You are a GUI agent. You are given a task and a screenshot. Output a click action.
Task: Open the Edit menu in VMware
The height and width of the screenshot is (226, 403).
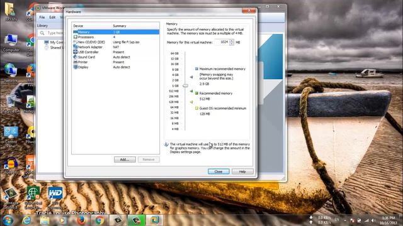point(52,17)
